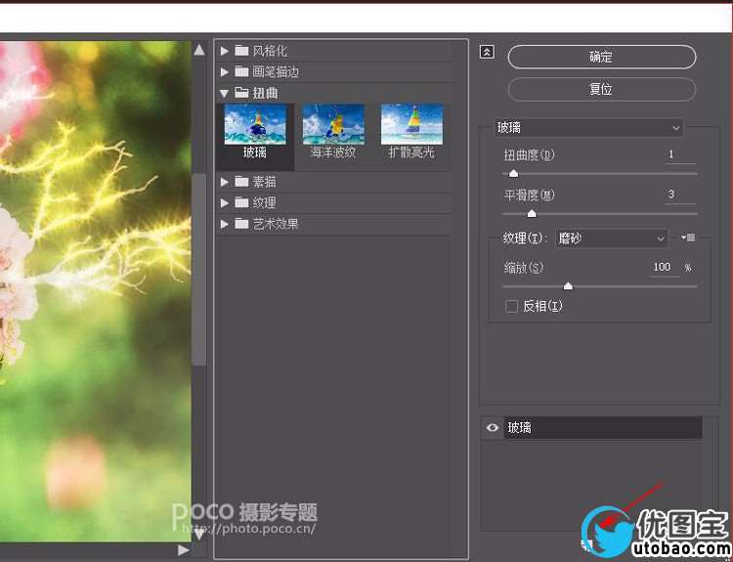
Task: Expand the 风格化 filter folder
Action: click(225, 51)
